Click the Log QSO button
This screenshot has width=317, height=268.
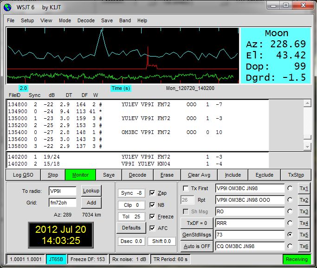[23, 175]
